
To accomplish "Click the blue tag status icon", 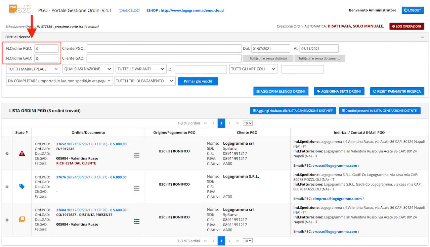I will pos(22,186).
